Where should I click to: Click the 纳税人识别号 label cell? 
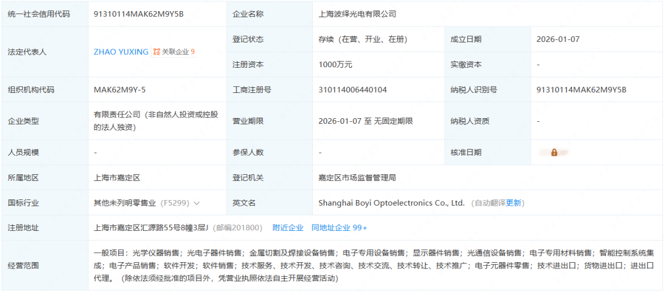(x=488, y=90)
